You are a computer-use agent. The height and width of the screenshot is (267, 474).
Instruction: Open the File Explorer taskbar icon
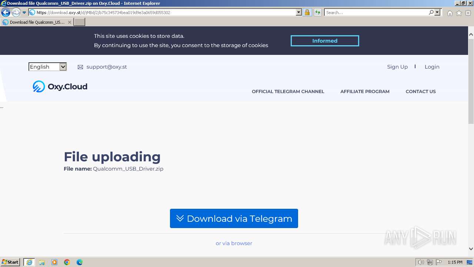[42, 262]
